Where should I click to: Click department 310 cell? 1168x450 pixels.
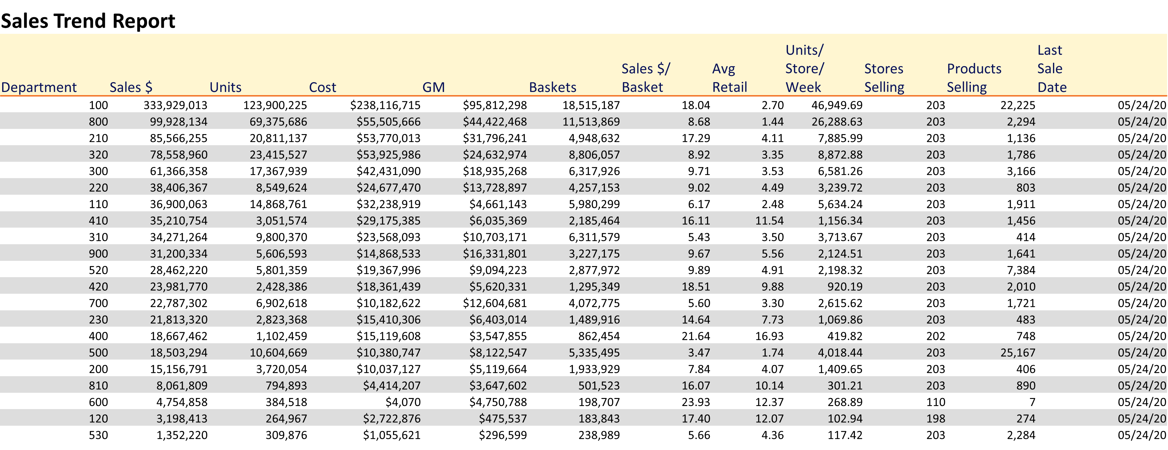click(98, 237)
